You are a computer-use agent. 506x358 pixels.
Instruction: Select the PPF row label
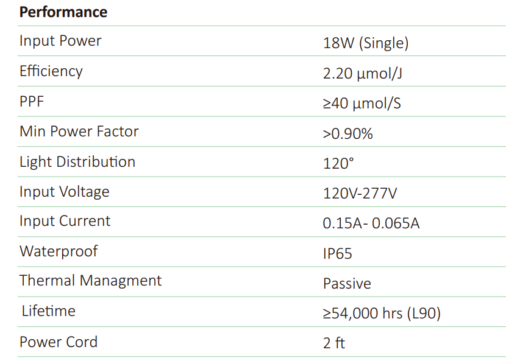32,101
